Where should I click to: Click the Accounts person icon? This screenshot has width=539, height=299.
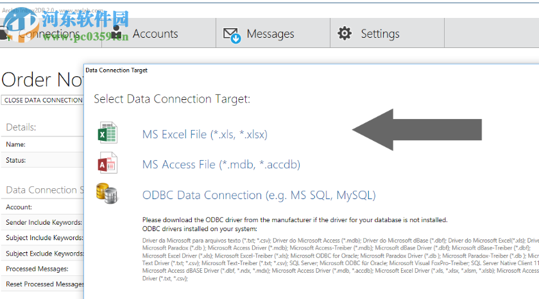pos(116,34)
